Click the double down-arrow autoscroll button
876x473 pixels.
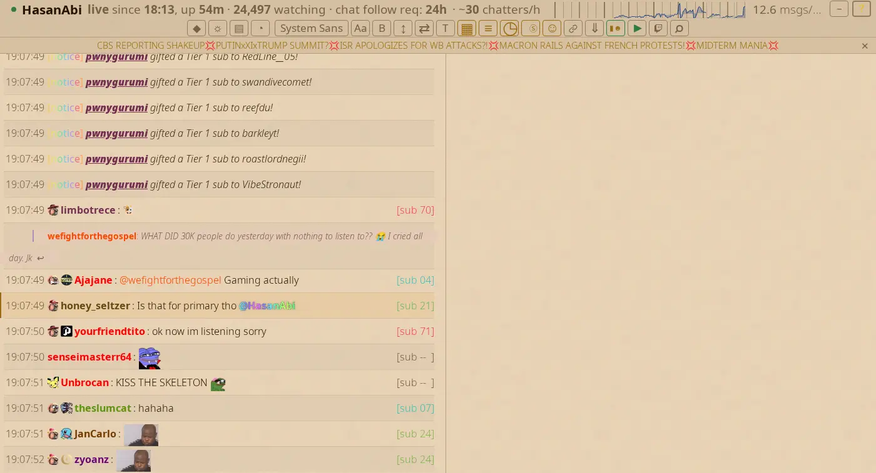point(594,28)
